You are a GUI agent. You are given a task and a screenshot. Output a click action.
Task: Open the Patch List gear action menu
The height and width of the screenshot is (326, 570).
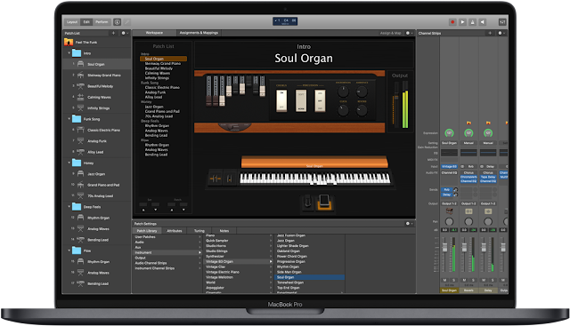pos(124,33)
